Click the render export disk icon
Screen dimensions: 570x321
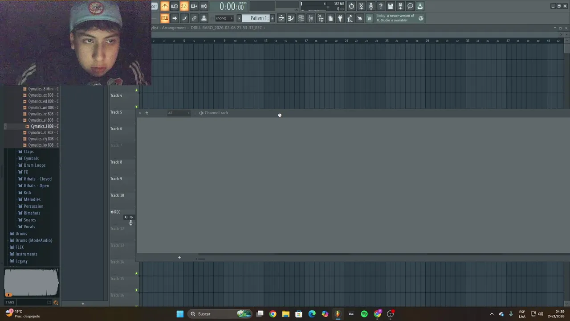(x=400, y=6)
